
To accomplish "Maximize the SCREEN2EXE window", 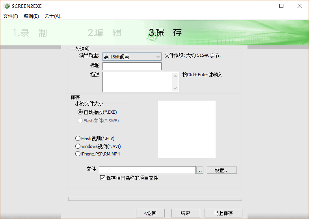I will [281, 6].
